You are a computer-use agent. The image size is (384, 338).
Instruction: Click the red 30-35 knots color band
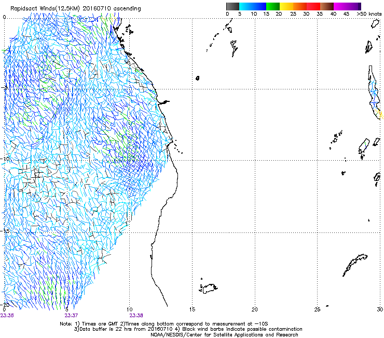tap(313, 6)
